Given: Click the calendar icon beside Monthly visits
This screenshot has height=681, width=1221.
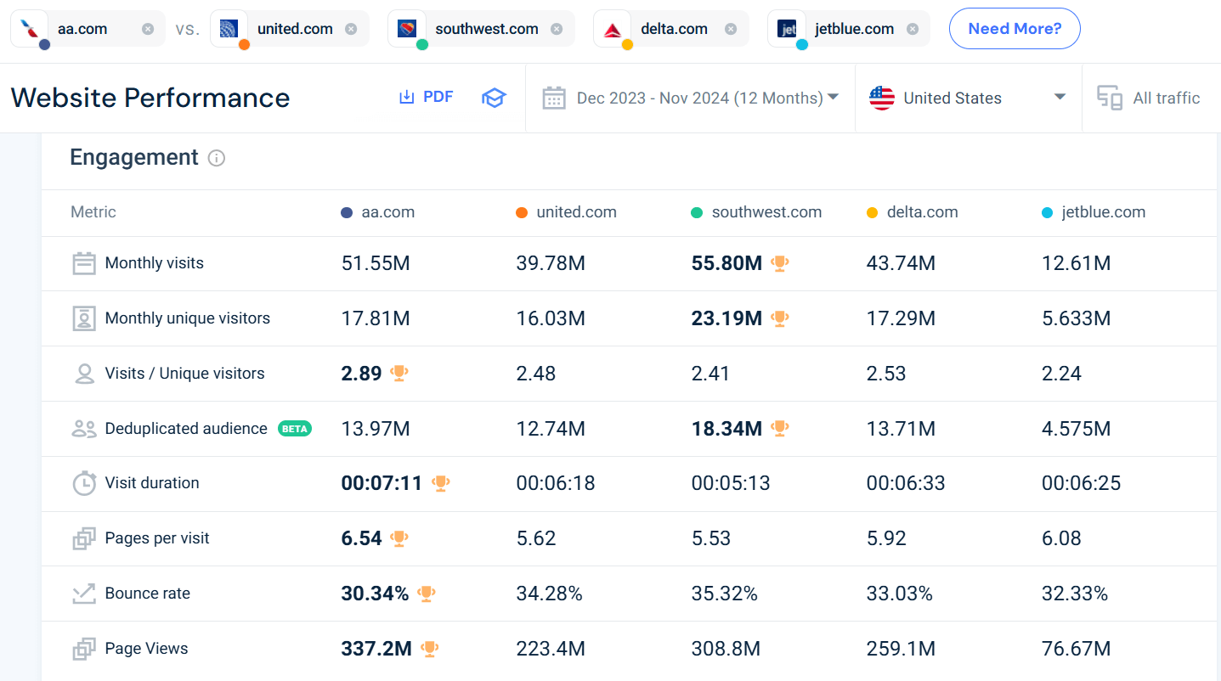Looking at the screenshot, I should coord(84,263).
